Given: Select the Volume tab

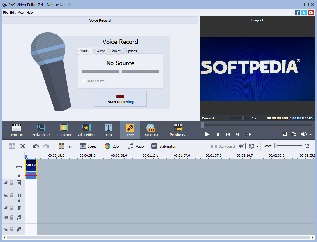Looking at the screenshot, I should [x=85, y=51].
